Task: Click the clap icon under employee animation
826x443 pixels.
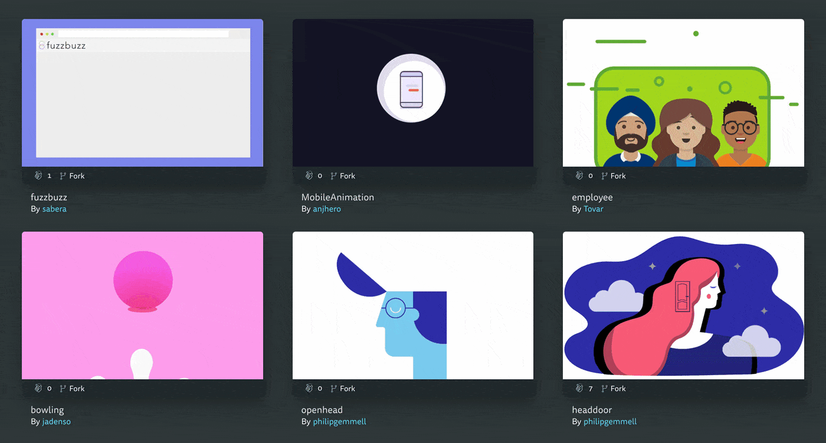Action: 579,176
